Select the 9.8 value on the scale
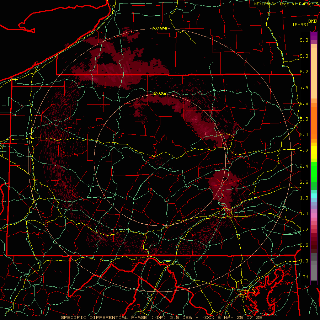This screenshot has width=320, height=320. click(x=304, y=40)
